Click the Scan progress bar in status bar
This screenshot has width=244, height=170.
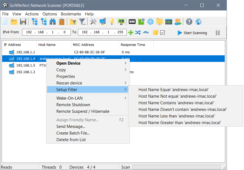(176, 167)
